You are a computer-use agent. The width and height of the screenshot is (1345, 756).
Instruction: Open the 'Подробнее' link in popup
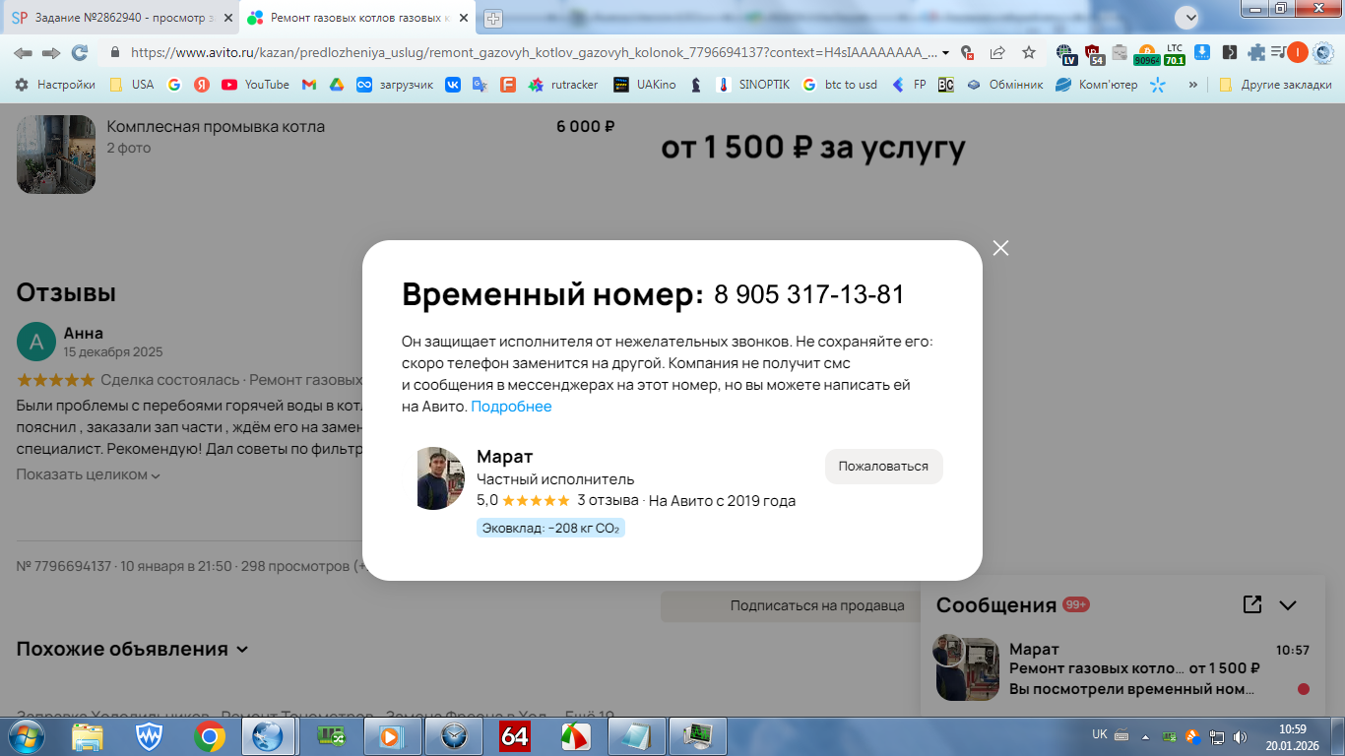[511, 407]
